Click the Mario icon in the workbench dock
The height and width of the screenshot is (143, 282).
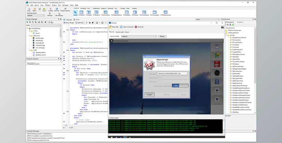coord(217,64)
